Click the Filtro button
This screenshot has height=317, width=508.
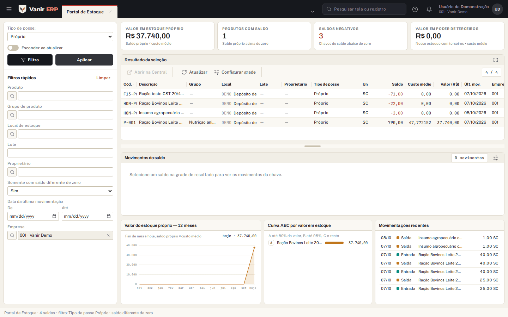click(30, 60)
